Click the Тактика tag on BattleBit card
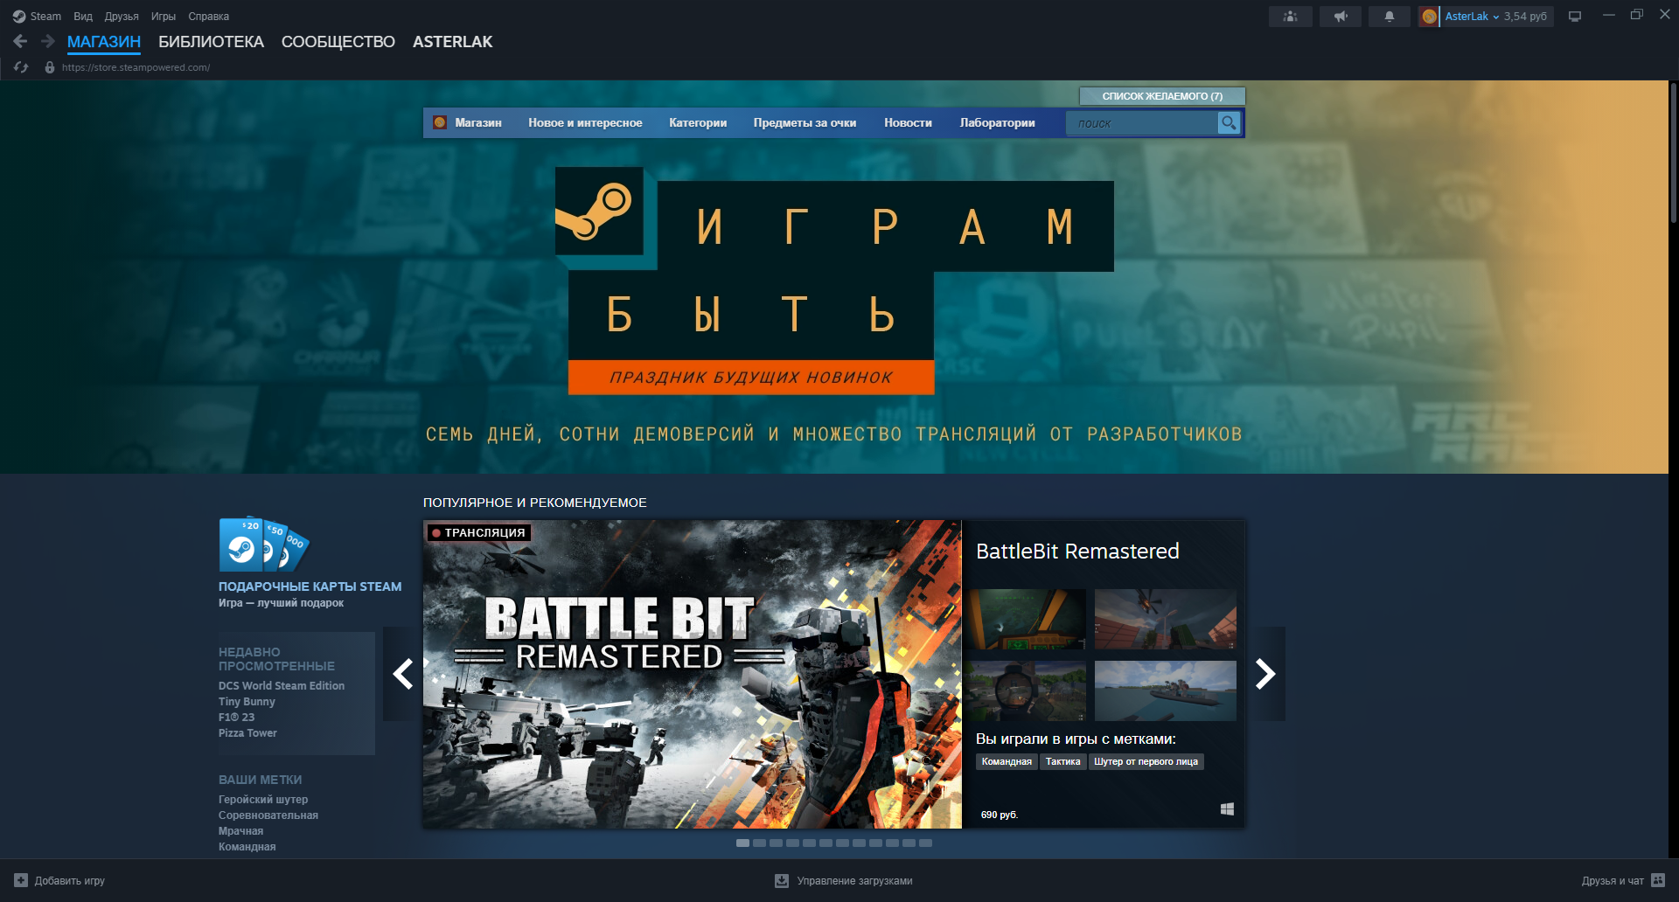This screenshot has height=902, width=1679. click(1063, 762)
